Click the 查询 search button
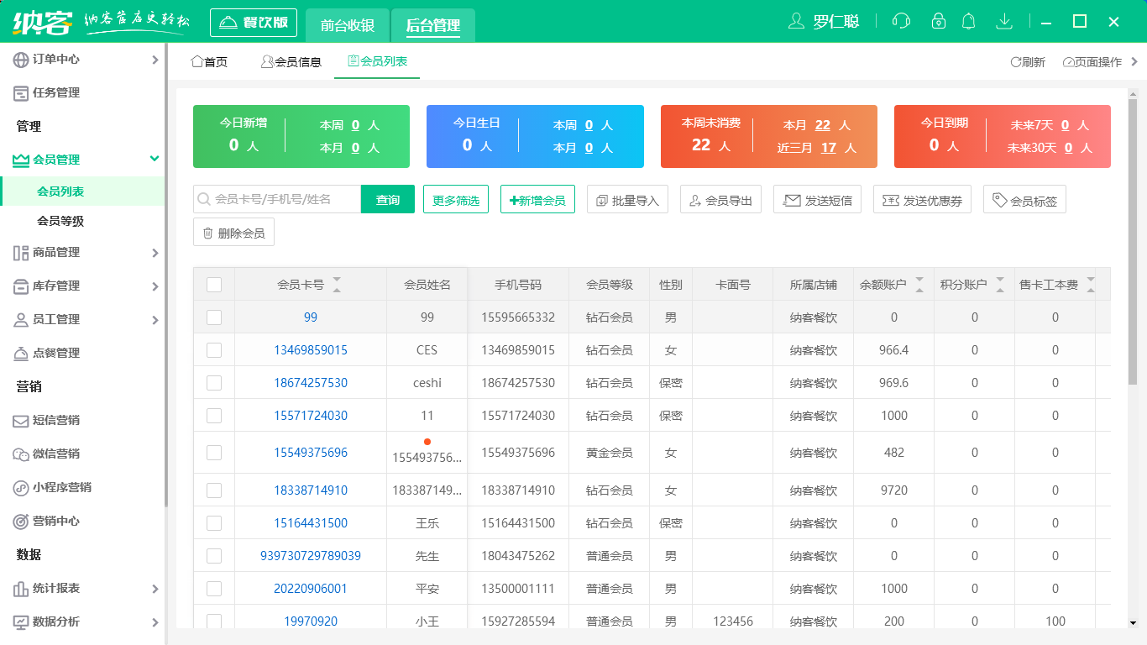The height and width of the screenshot is (645, 1147). pos(388,200)
